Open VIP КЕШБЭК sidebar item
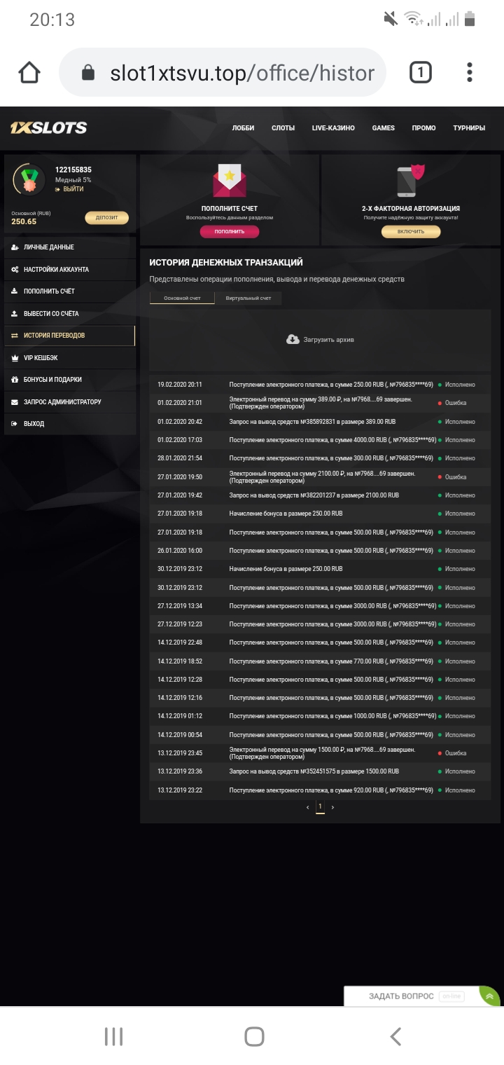The width and height of the screenshot is (504, 1065). click(x=69, y=357)
